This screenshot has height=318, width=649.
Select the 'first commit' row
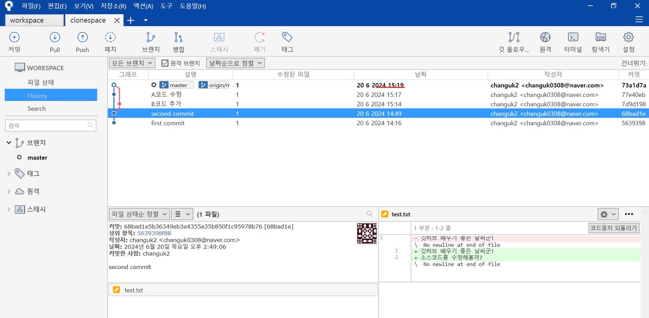(x=378, y=123)
